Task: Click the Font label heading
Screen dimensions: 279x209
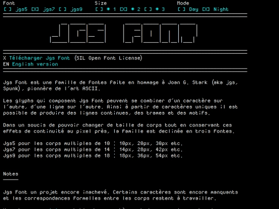Action: tap(9, 3)
